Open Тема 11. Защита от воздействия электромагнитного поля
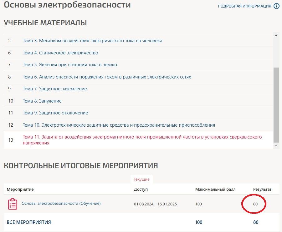Image resolution: width=282 pixels, height=232 pixels. pos(142,140)
